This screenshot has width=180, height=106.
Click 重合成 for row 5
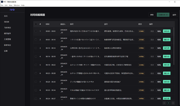tap(167, 65)
